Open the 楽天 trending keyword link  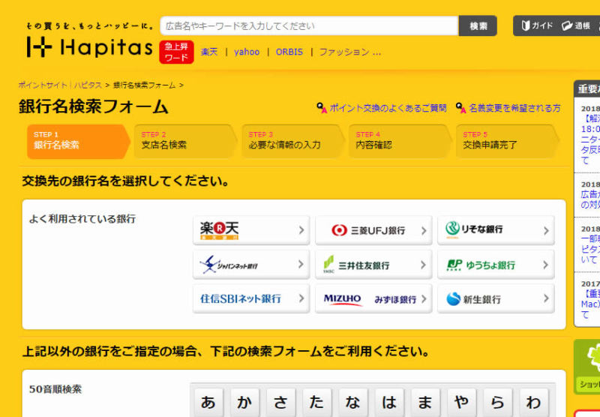coord(208,52)
